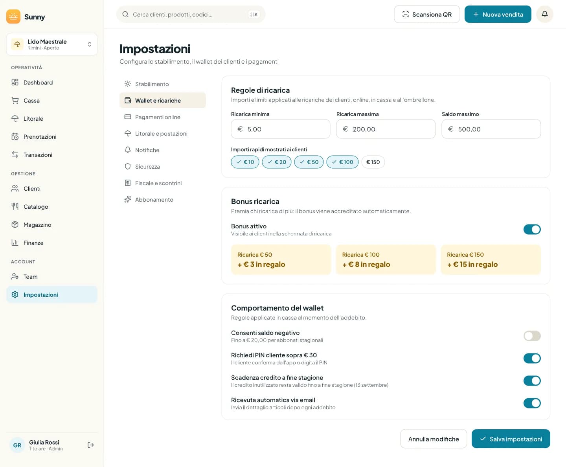The image size is (566, 467).
Task: Deselect the € 10 quick amount chip
Action: pyautogui.click(x=245, y=162)
